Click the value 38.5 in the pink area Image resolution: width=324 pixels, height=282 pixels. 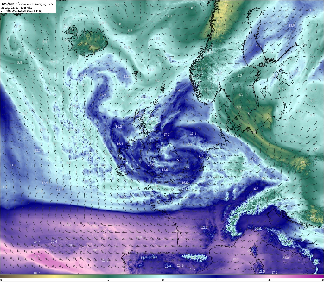[x=37, y=256]
